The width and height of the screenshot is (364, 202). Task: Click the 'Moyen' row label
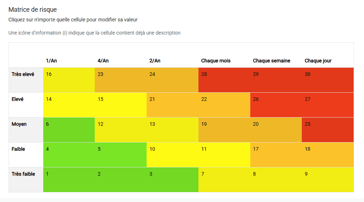[x=19, y=124]
